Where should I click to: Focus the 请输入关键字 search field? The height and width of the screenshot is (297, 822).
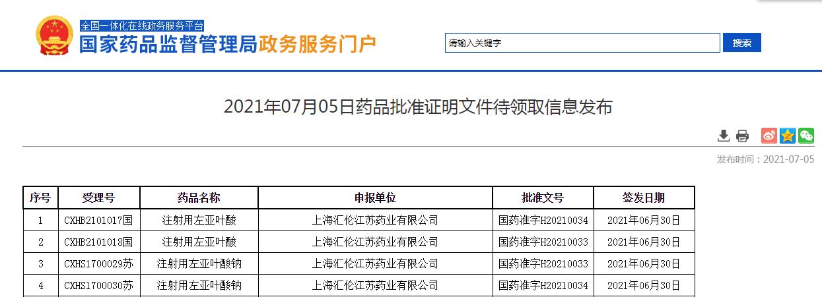tap(582, 43)
